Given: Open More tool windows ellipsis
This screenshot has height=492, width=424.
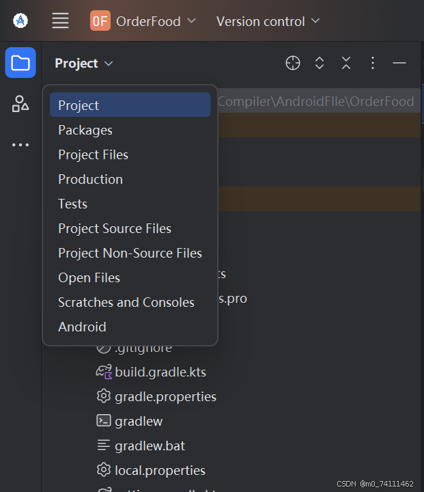Looking at the screenshot, I should pyautogui.click(x=20, y=145).
